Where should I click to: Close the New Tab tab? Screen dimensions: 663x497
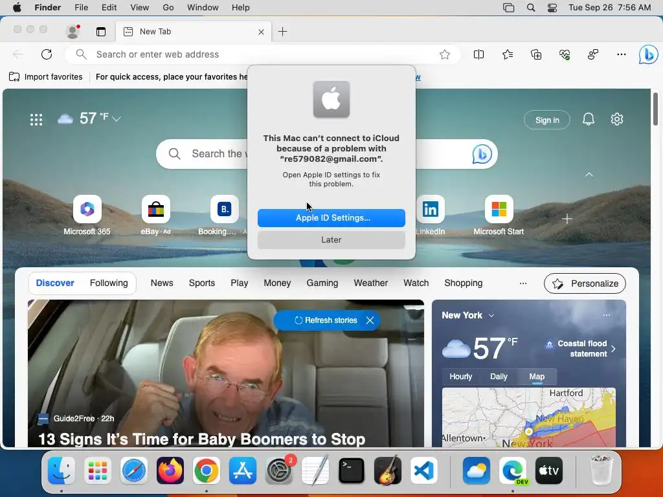(x=261, y=32)
